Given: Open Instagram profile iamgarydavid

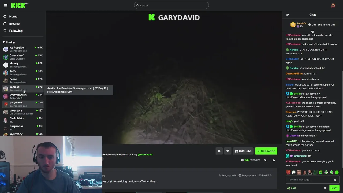Looking at the screenshot, I should pos(248,175).
